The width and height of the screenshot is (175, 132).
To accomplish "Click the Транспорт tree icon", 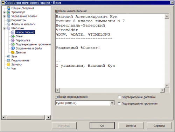I will coord(8,12).
